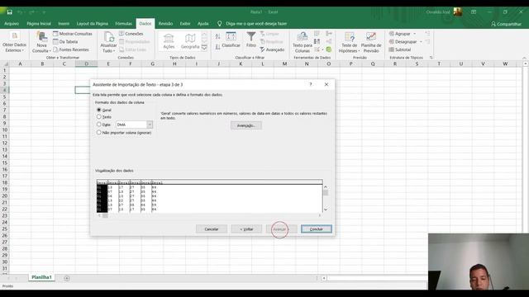The image size is (529, 297).
Task: Click the select-all corner triangle
Action: click(5, 64)
